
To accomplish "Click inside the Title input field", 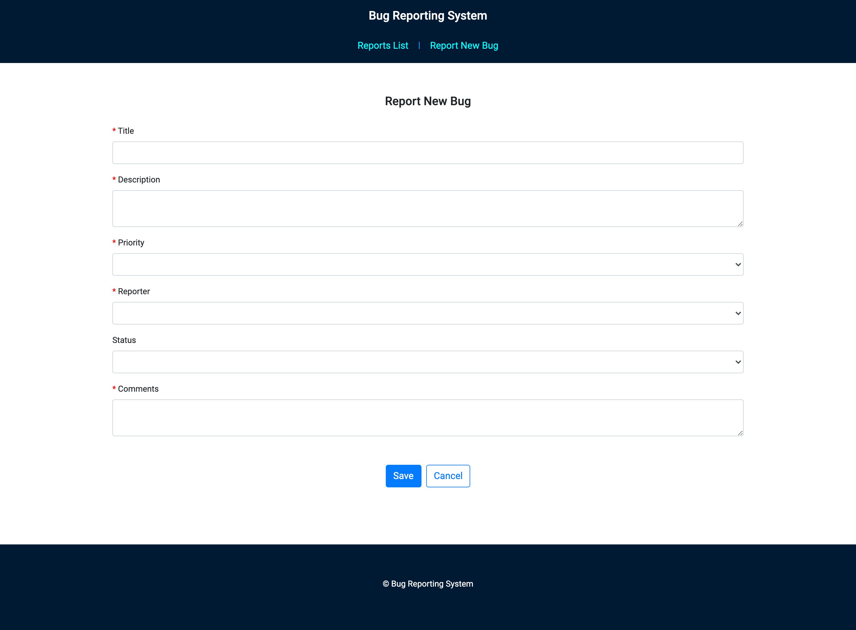I will pyautogui.click(x=427, y=152).
